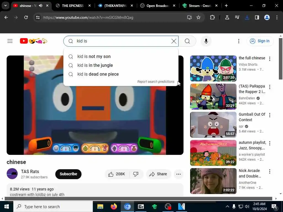The image size is (283, 212).
Task: Click the video player area
Action: click(x=95, y=105)
